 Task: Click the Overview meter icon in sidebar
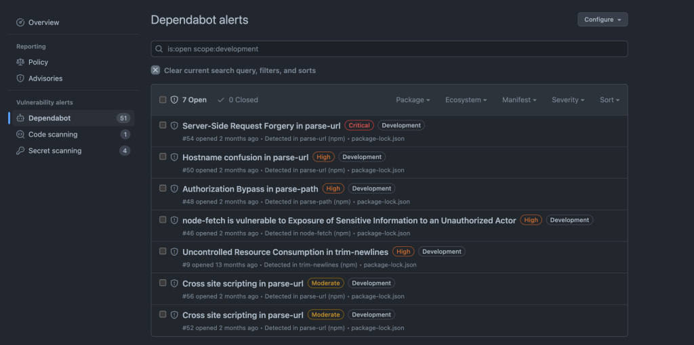click(20, 22)
